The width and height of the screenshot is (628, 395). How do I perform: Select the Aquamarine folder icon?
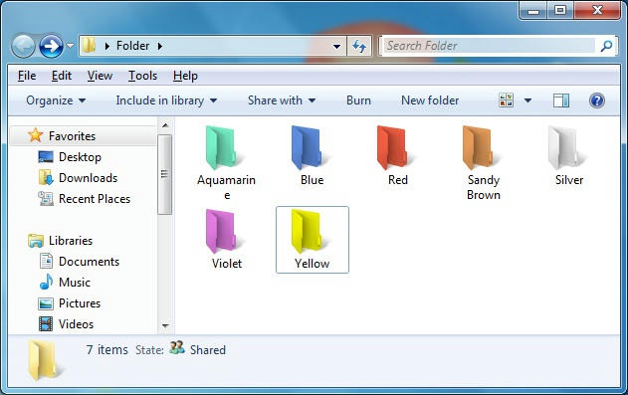pyautogui.click(x=223, y=147)
